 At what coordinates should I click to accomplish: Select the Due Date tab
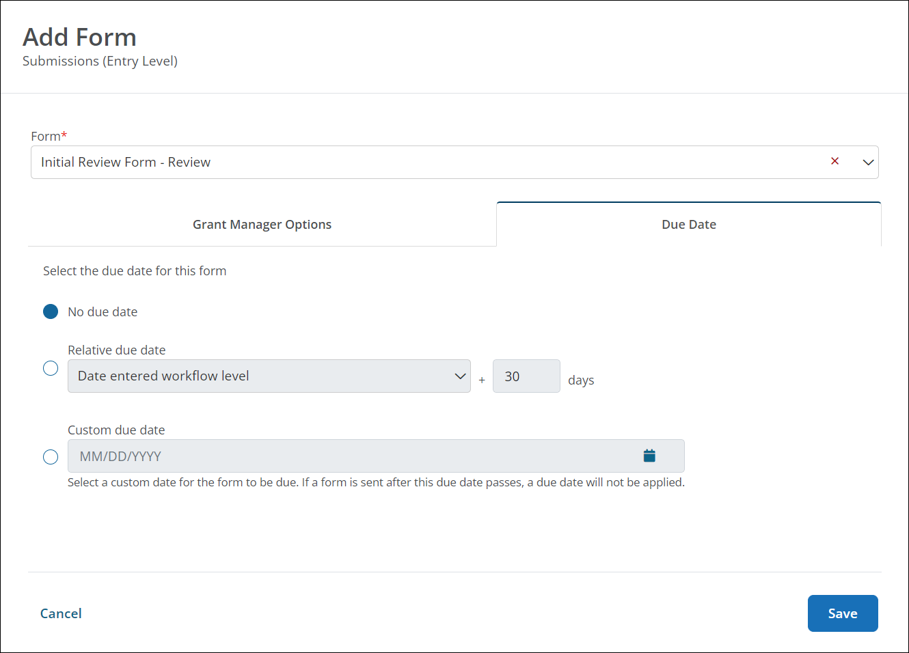688,225
